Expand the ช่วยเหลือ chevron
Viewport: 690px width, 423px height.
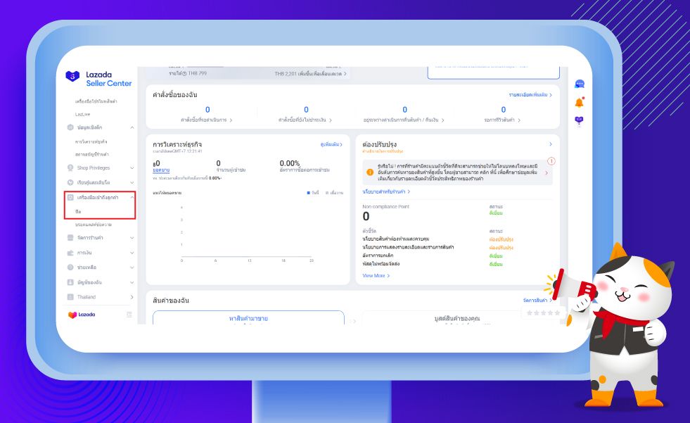pos(132,267)
